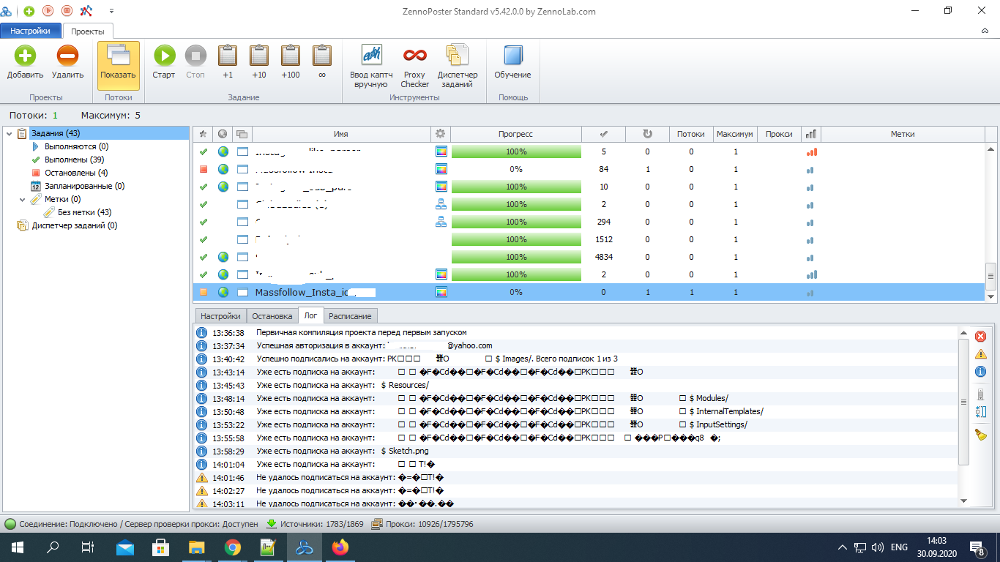The image size is (1000, 562).
Task: Start the selected task with Старт
Action: click(164, 62)
